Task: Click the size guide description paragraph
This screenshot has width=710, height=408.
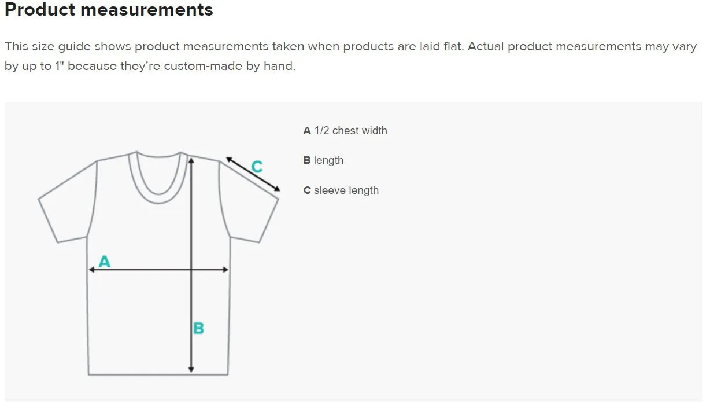Action: 350,56
